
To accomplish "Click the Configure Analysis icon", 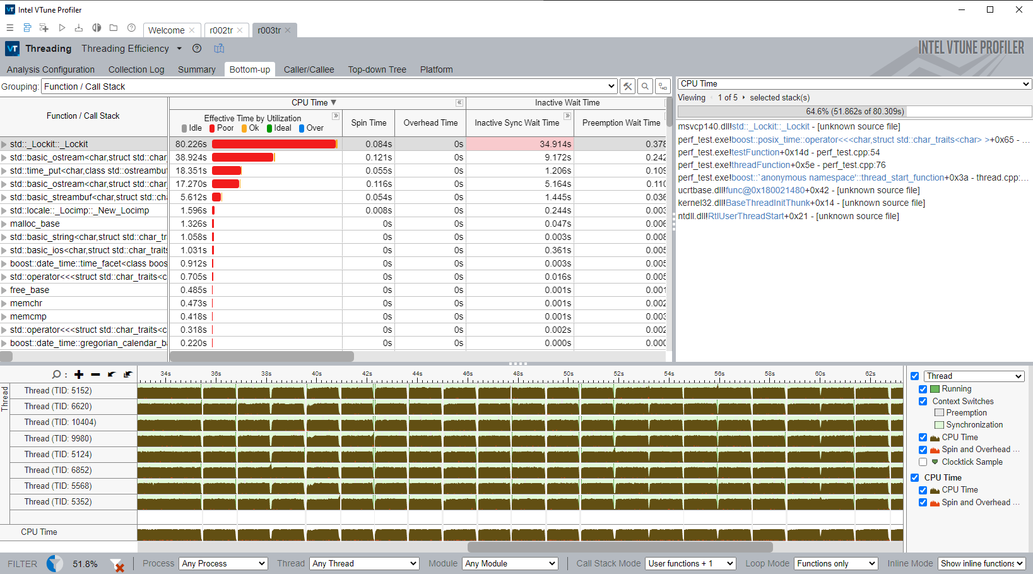I will [x=44, y=28].
